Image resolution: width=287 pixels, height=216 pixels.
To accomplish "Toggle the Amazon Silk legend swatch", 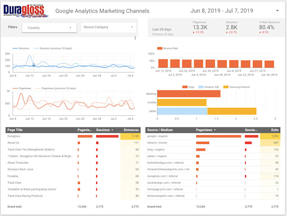I will coord(201,87).
